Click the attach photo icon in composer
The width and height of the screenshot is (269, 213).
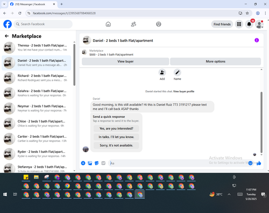[90, 163]
